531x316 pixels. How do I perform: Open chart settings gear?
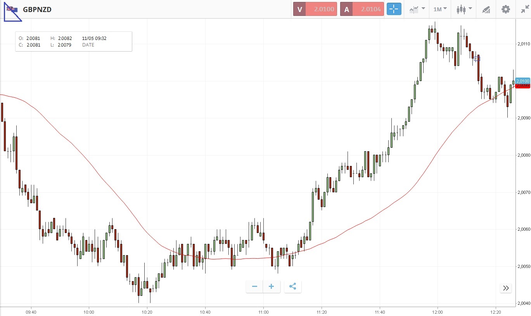pos(506,9)
